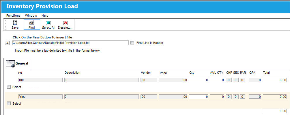Tick Select checkbox for PN 100 row

[x=9, y=87]
